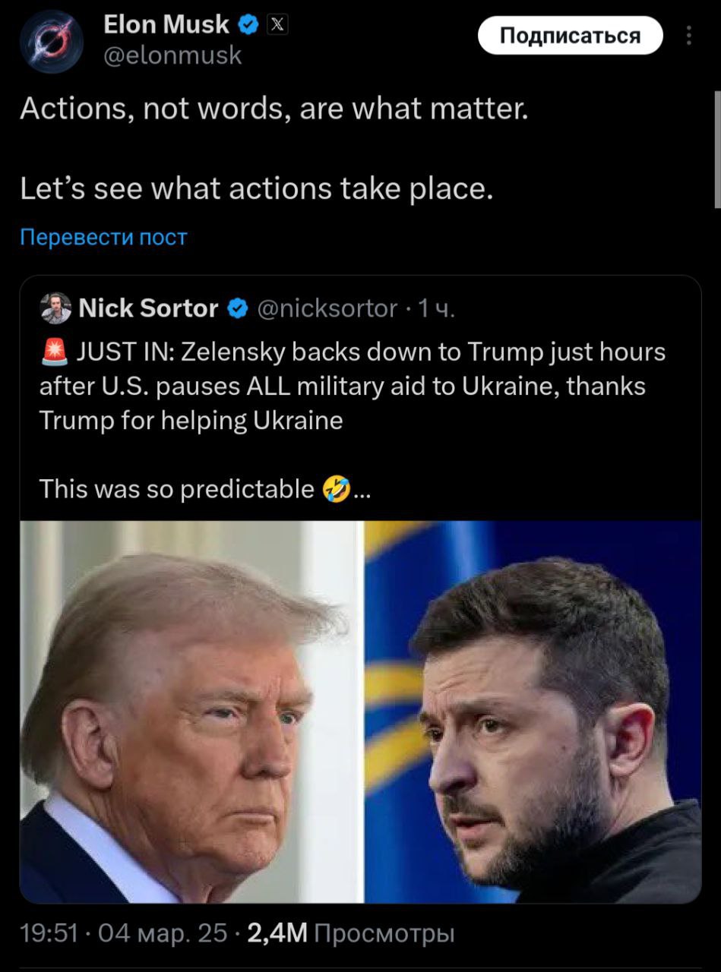Image resolution: width=721 pixels, height=972 pixels.
Task: Click the laughing emoji after "predictable"
Action: point(336,488)
